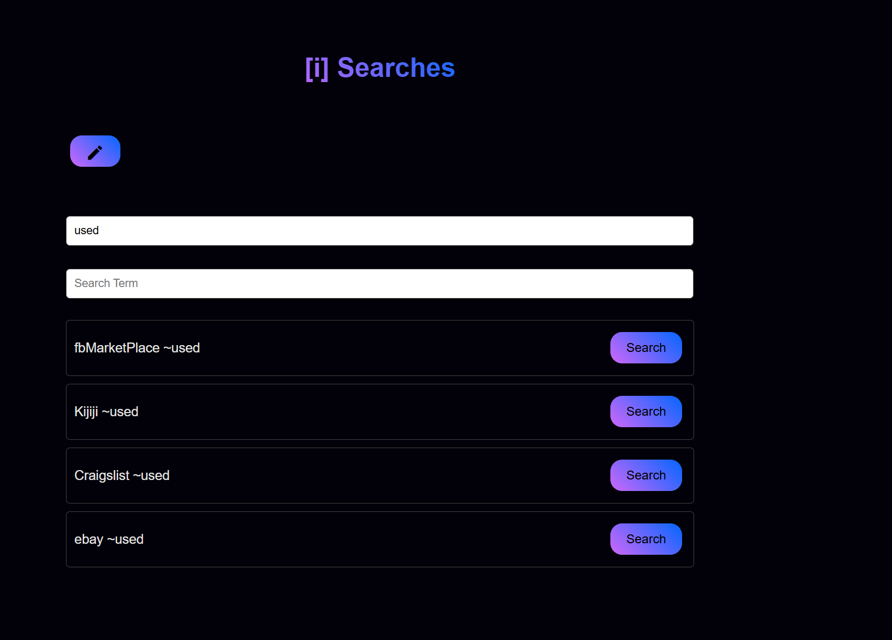Focus the field containing 'used'

tap(380, 231)
